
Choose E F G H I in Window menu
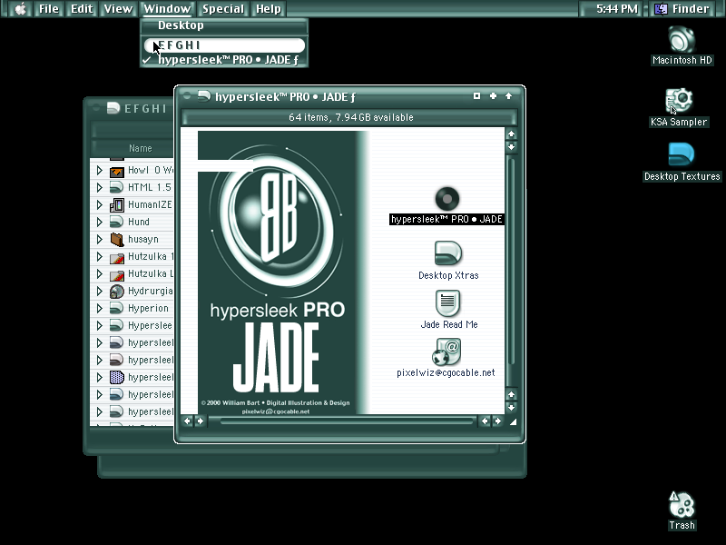pyautogui.click(x=224, y=45)
